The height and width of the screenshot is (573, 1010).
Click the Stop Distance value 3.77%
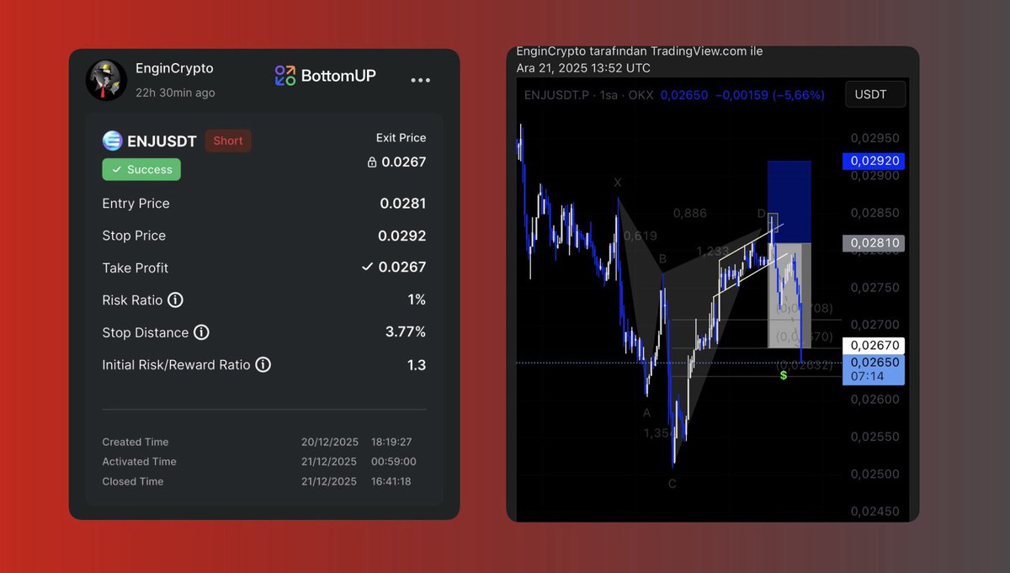(x=406, y=332)
